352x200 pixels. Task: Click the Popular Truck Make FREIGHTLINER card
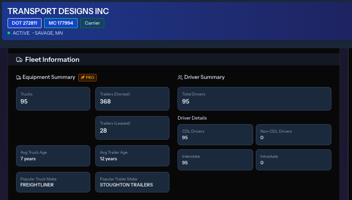pos(53,182)
